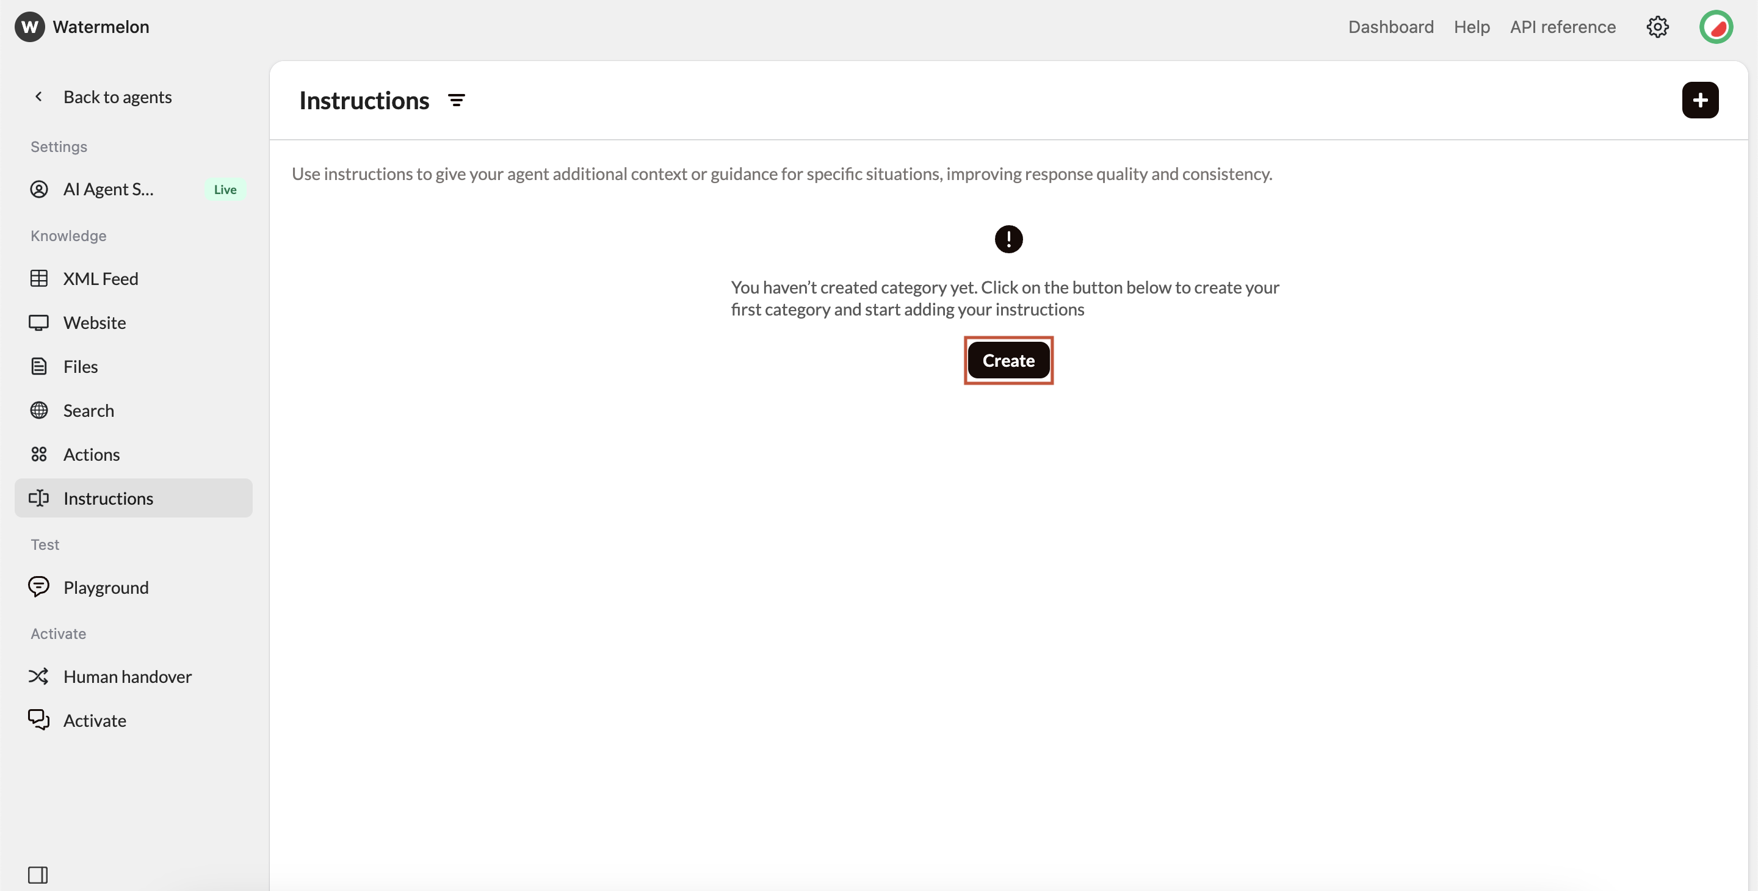Open Human handover settings
Screen dimensions: 1758x891
(x=126, y=676)
